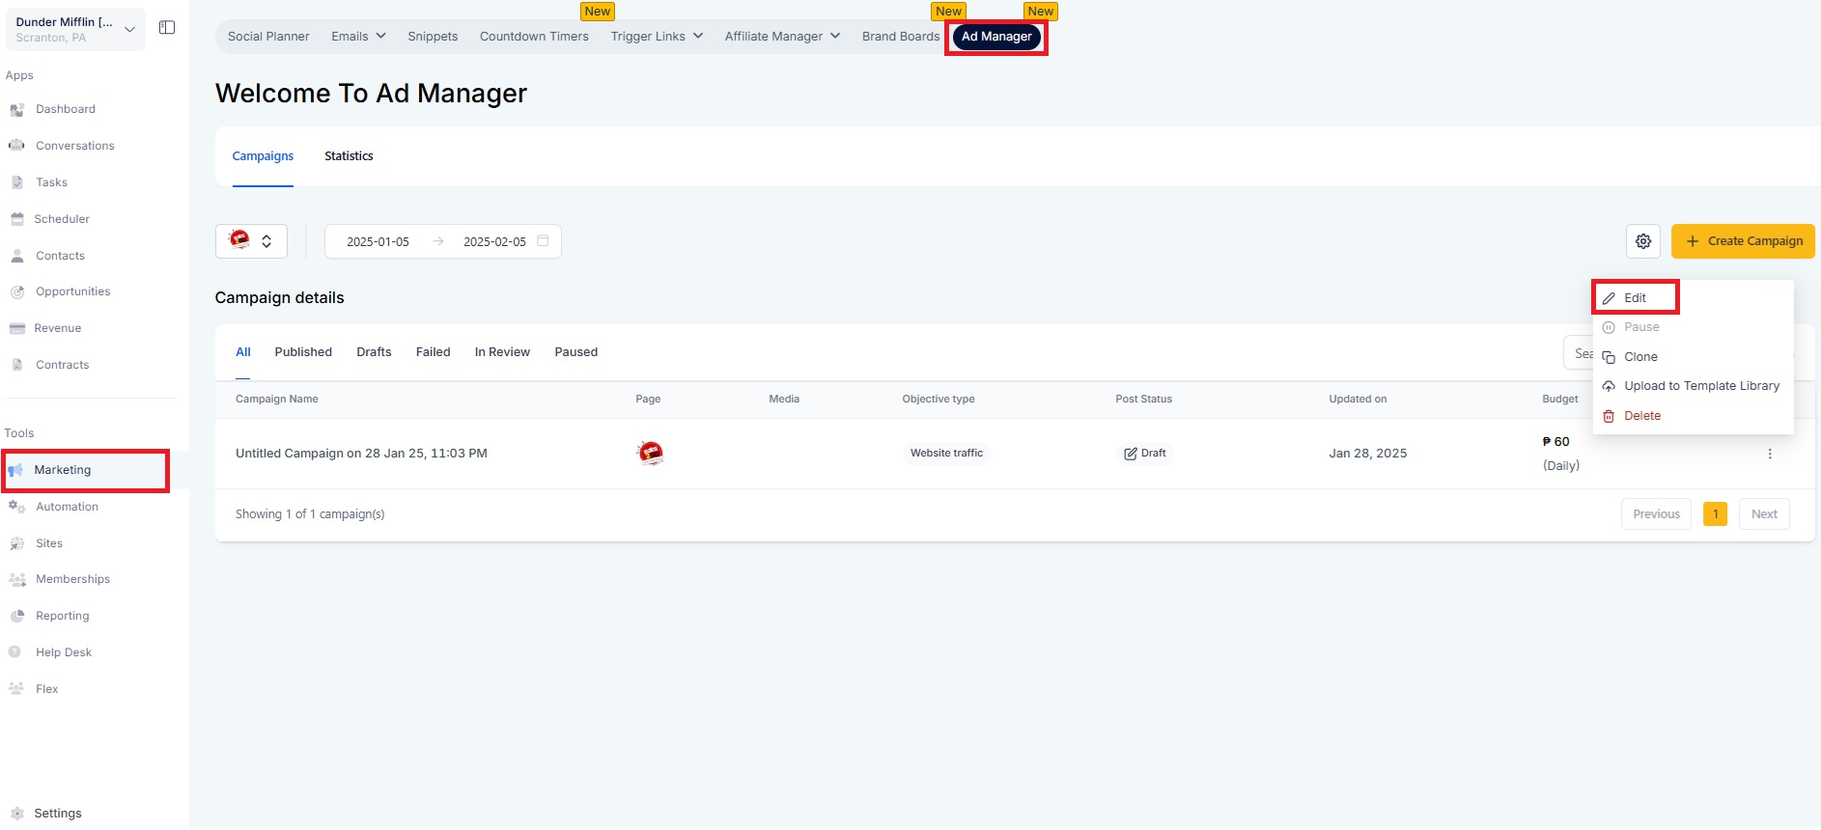The height and width of the screenshot is (830, 1821).
Task: Select page 1 in pagination
Action: point(1715,514)
